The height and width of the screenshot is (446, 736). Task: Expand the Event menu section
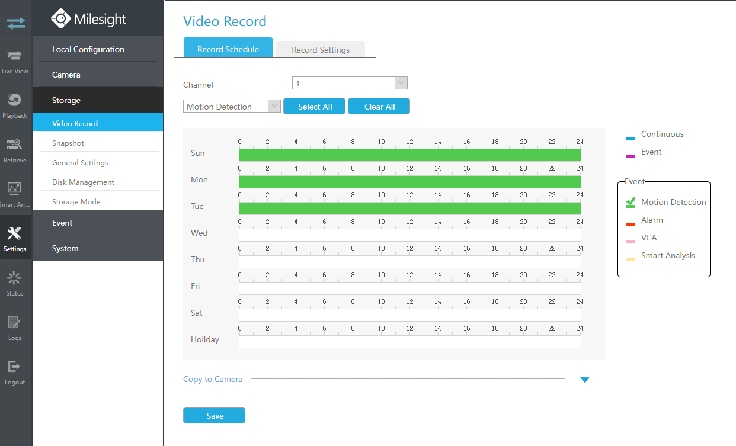coord(98,223)
